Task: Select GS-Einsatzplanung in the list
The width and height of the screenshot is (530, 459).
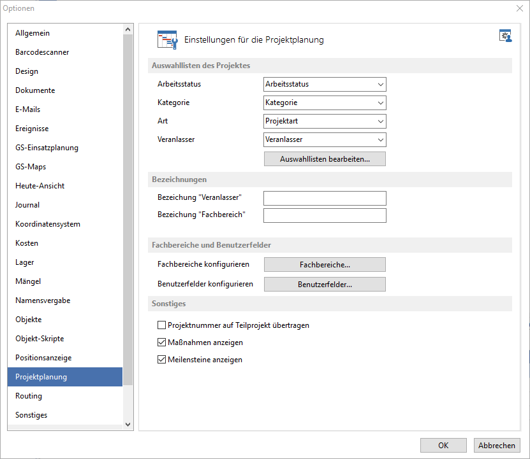Action: 65,148
